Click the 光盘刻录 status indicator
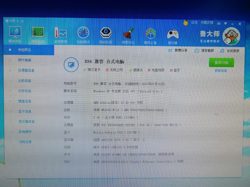The image size is (250, 187). [x=156, y=70]
